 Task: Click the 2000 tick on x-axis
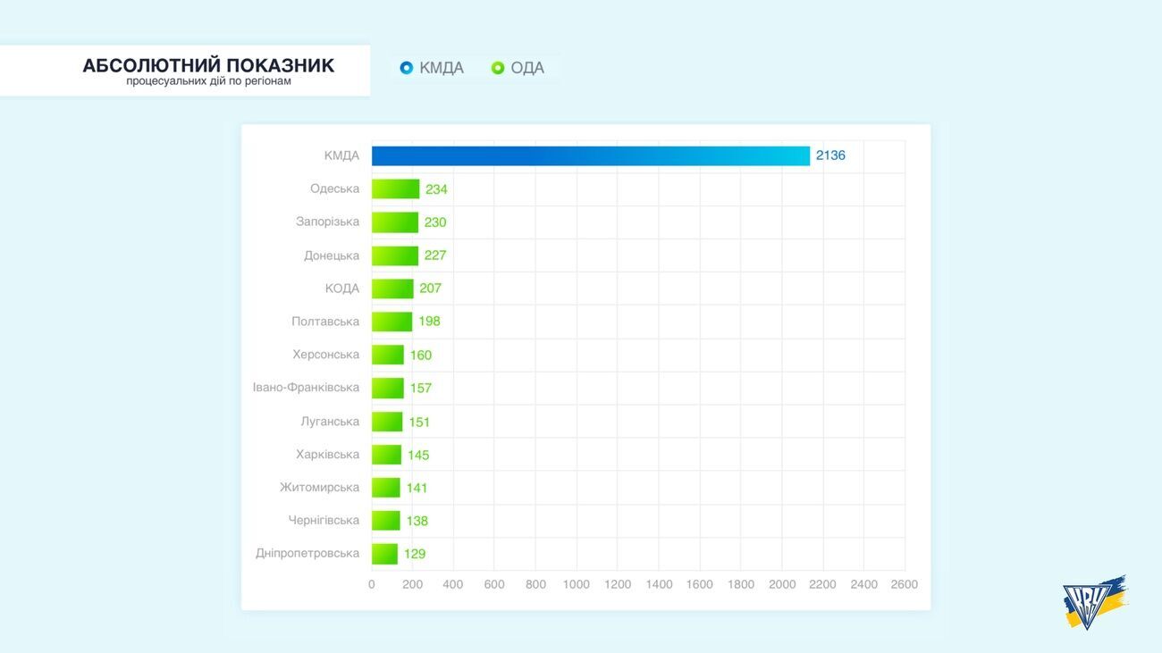(x=781, y=584)
